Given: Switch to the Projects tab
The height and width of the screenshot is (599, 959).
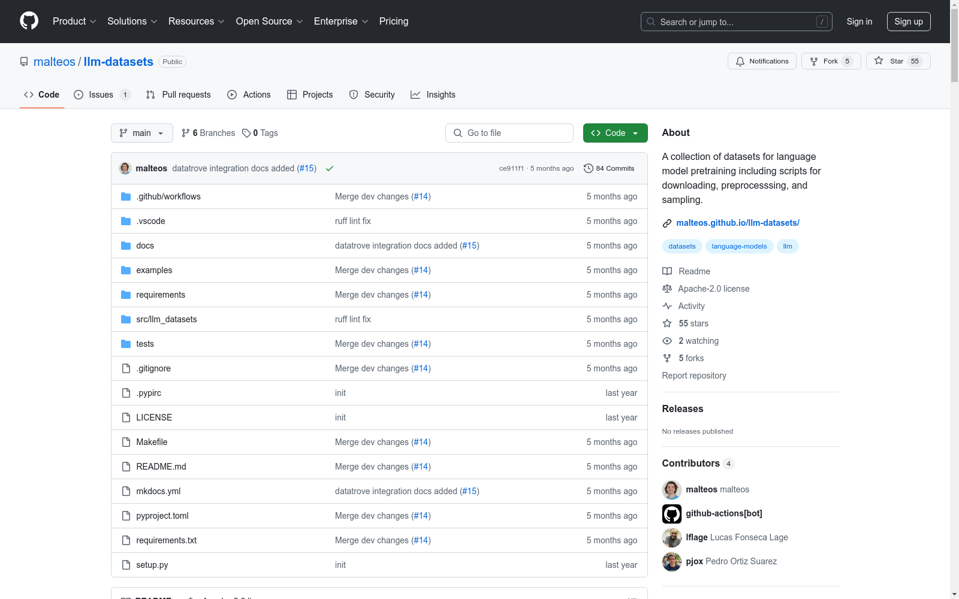Looking at the screenshot, I should 310,95.
